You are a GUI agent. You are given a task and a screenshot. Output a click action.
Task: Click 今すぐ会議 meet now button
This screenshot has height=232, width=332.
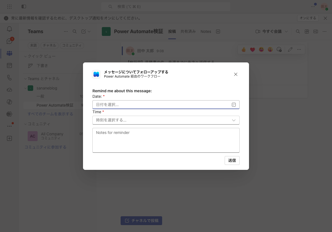(x=269, y=31)
